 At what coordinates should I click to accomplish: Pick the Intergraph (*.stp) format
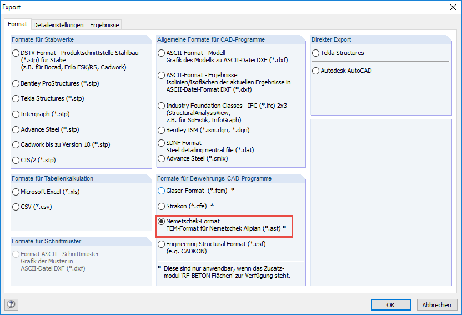pyautogui.click(x=16, y=114)
